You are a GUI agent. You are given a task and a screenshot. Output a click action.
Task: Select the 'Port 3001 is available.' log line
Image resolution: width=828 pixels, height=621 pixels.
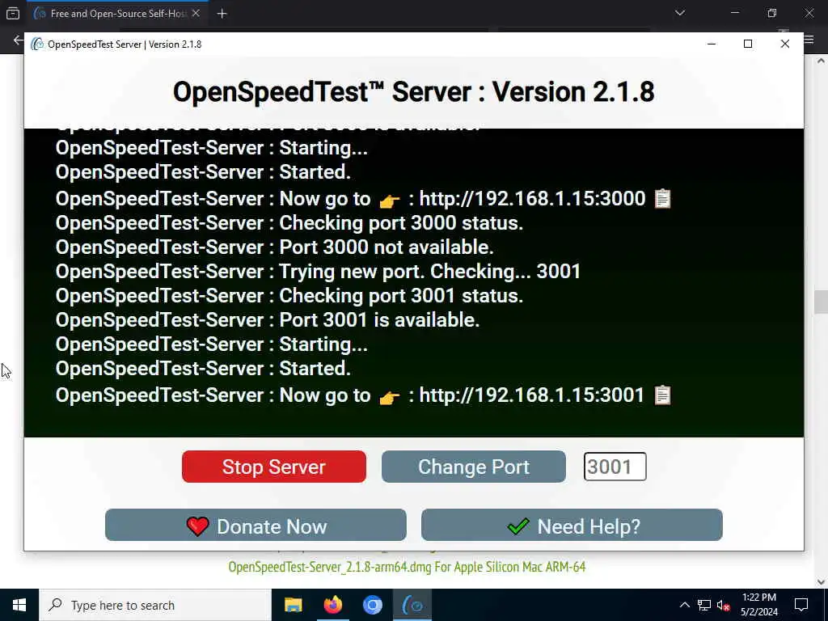(268, 320)
